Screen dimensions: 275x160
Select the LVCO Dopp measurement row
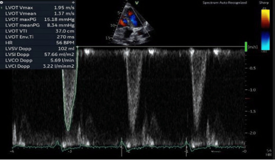point(38,60)
